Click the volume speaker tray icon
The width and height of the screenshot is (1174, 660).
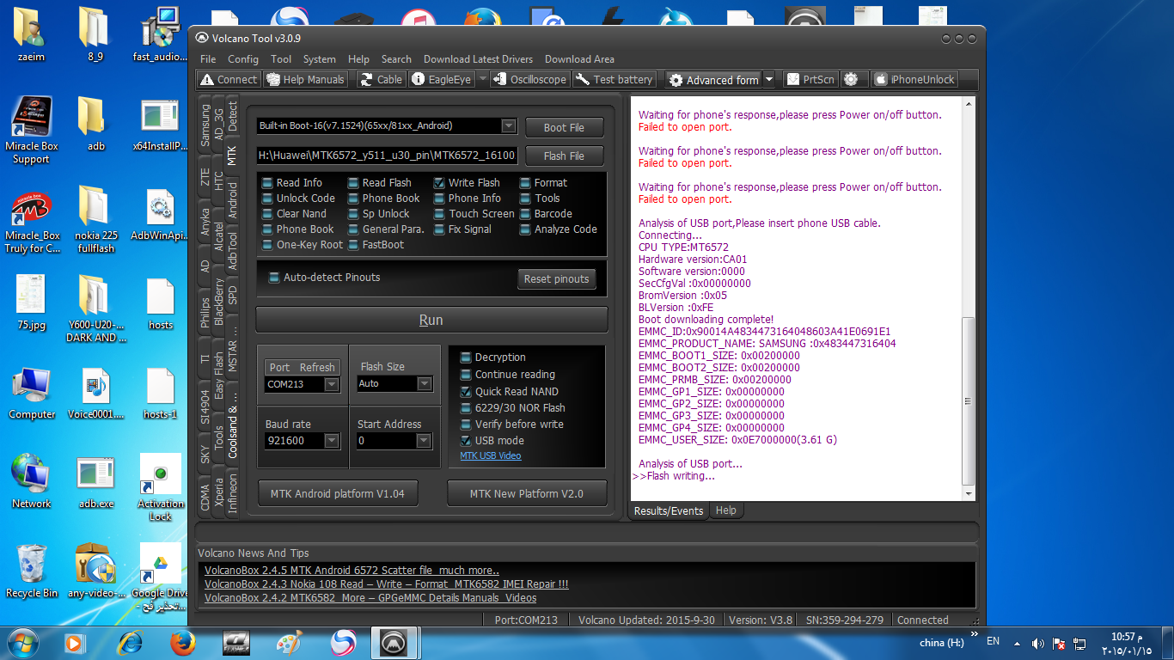tap(1038, 643)
